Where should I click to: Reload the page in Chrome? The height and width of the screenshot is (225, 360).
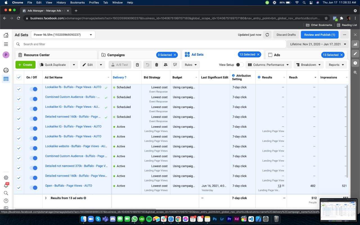pos(19,18)
